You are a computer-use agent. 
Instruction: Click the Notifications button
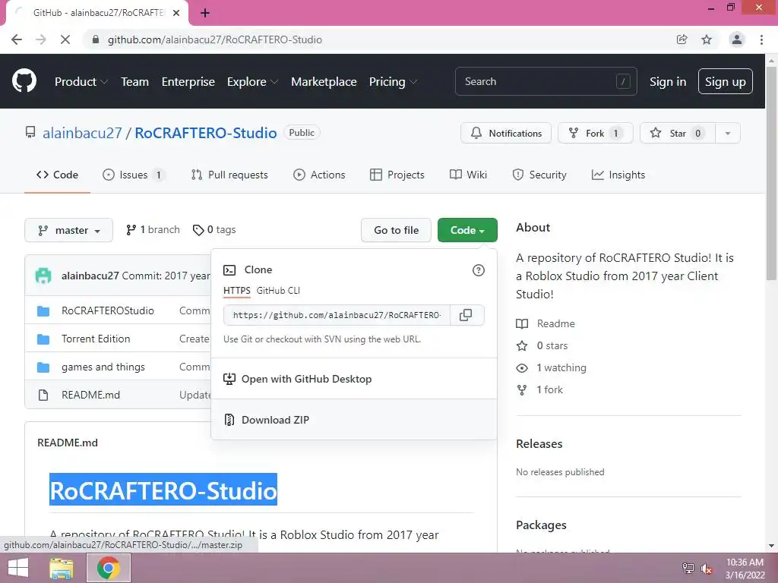pos(506,134)
